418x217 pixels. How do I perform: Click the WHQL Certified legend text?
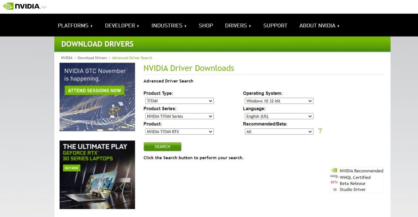tap(355, 177)
